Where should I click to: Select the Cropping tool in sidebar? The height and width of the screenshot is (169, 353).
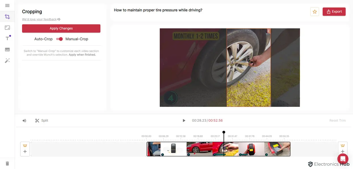[x=7, y=17]
